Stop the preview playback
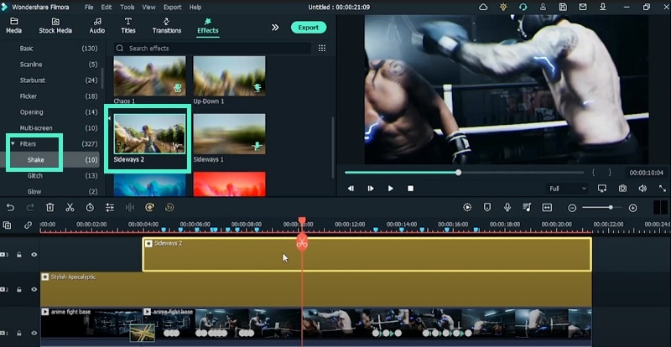This screenshot has height=347, width=671. pos(410,189)
